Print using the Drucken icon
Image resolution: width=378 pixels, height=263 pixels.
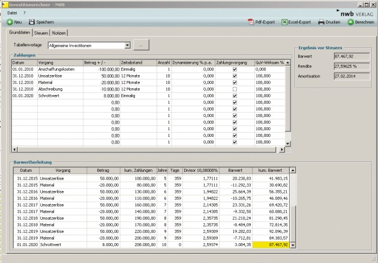coord(321,22)
